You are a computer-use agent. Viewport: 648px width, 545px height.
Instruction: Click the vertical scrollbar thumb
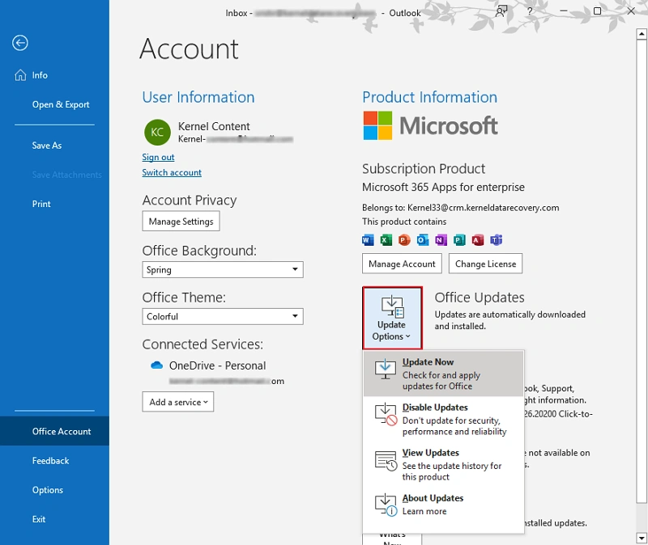tap(642, 272)
